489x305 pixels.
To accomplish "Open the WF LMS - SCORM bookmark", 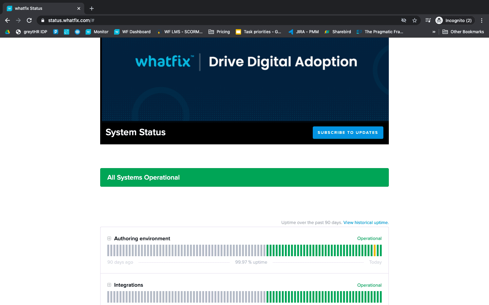I will [179, 32].
